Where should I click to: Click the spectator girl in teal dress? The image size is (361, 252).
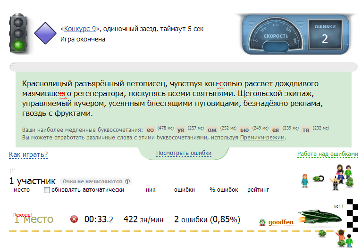[305, 180]
